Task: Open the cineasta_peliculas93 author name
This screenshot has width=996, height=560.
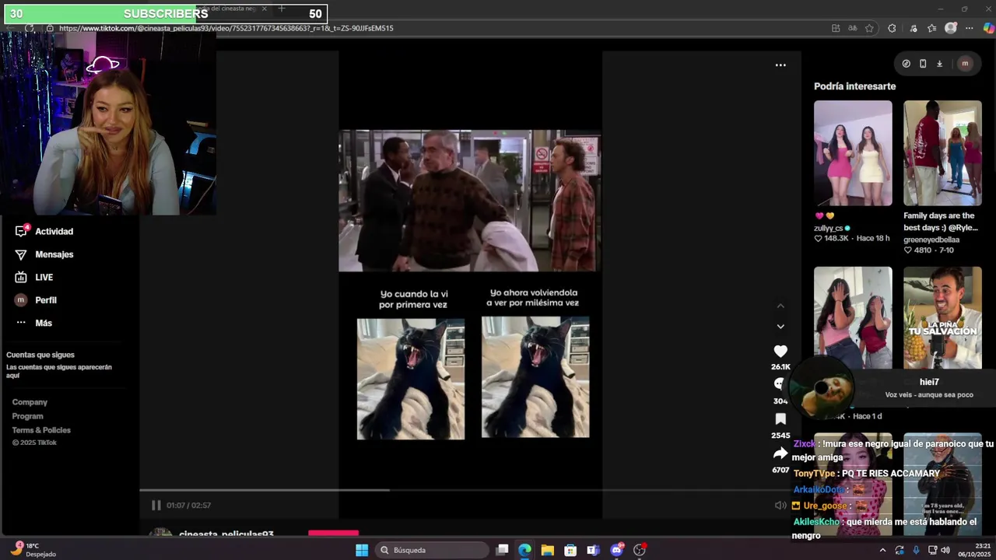Action: point(226,535)
